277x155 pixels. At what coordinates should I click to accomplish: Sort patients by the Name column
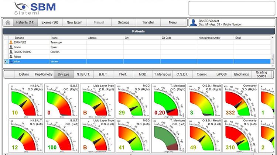point(68,38)
